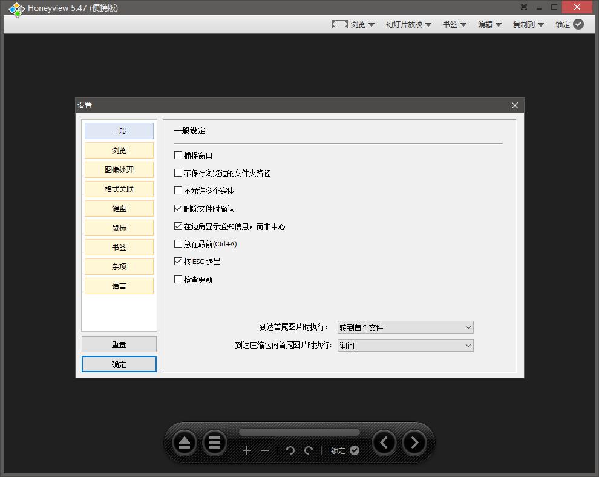Click the 重置 button to reset settings
This screenshot has width=599, height=477.
pos(119,344)
